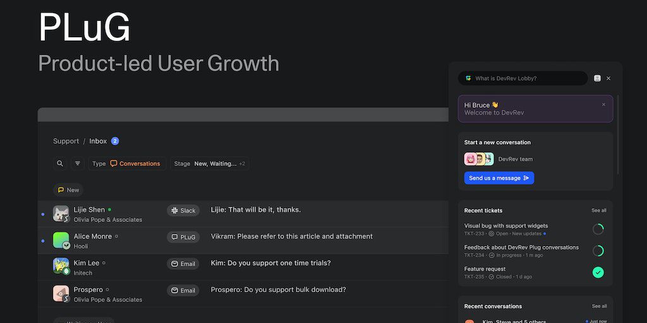The height and width of the screenshot is (323, 647).
Task: Click See all next to Recent tickets
Action: pyautogui.click(x=598, y=211)
